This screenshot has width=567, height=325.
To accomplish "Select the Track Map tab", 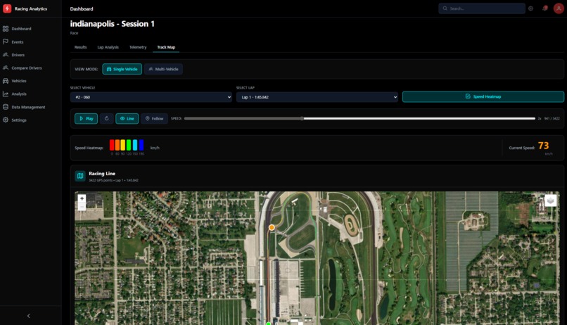I will click(x=166, y=47).
